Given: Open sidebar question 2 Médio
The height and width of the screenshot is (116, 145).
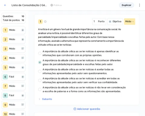Looking at the screenshot, I should (x=13, y=39).
